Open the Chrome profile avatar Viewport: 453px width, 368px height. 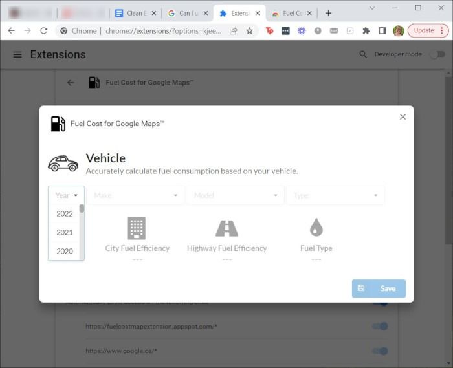click(x=399, y=30)
